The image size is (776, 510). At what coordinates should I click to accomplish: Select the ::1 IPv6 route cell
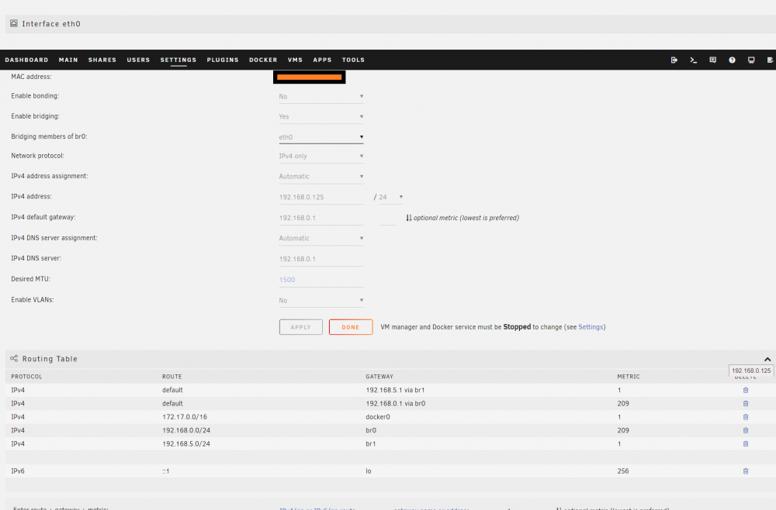tap(166, 471)
